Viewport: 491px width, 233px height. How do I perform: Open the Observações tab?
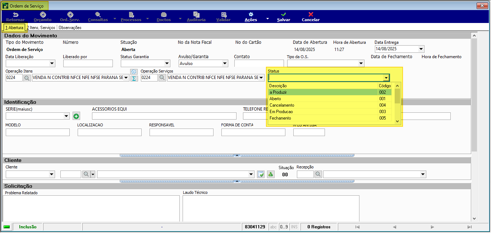(70, 28)
